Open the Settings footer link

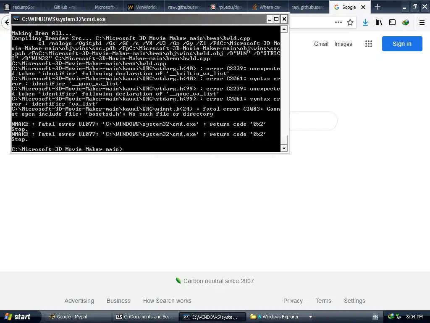click(x=354, y=301)
